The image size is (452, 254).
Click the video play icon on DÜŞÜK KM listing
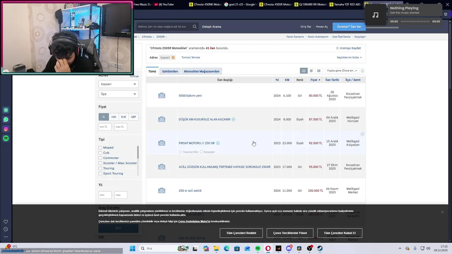[x=233, y=119]
